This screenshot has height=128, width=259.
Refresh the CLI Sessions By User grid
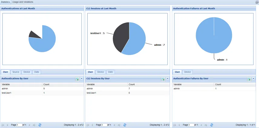(125, 125)
